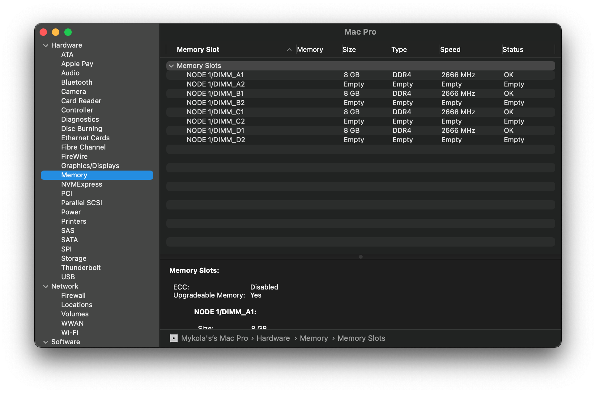
Task: Click the Mac Pro computer icon in path bar
Action: click(174, 338)
